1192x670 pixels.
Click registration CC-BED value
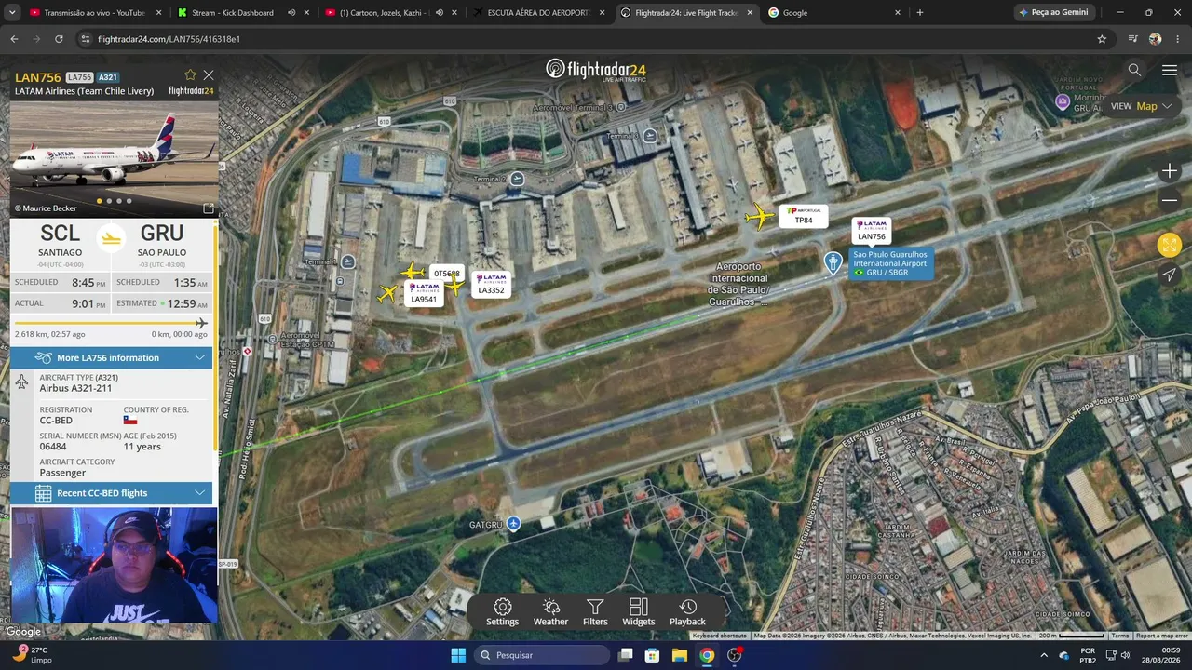(56, 421)
